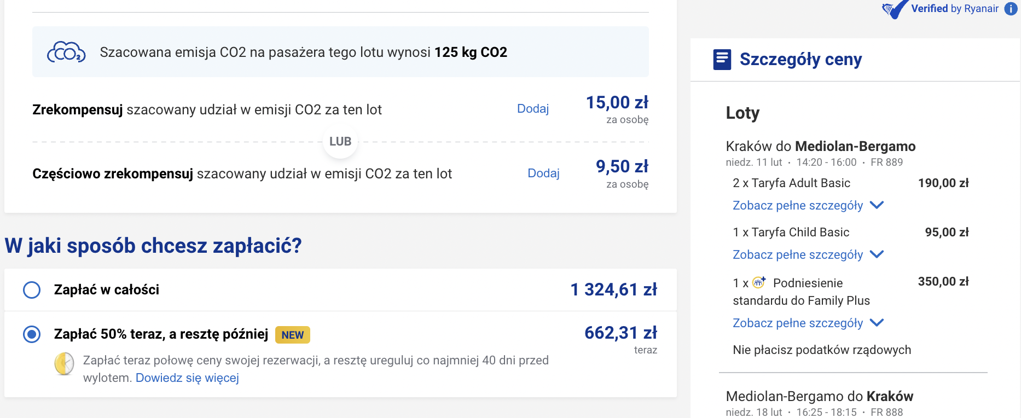The width and height of the screenshot is (1021, 418).
Task: Click the Szczegóły ceny heading
Action: (x=800, y=59)
